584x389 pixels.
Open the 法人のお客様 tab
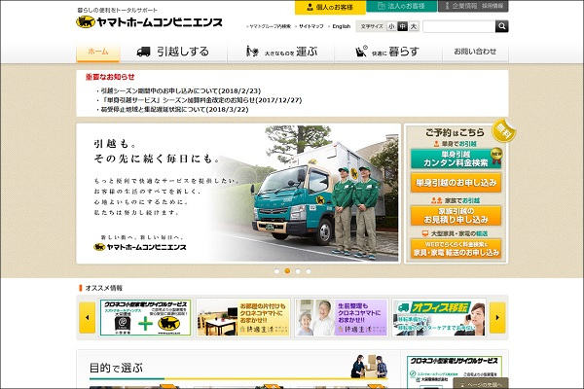coord(401,6)
